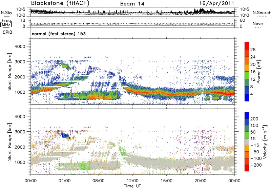Click the velocity colorbar value 200
Screen dimensions: 271x188
[x=254, y=119]
